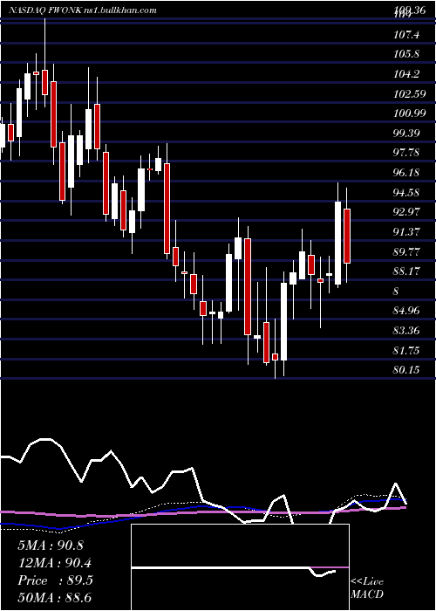Screen dimensions: 436x611
Task: Click the 50MA : 88.6 value
Action: coord(55,598)
